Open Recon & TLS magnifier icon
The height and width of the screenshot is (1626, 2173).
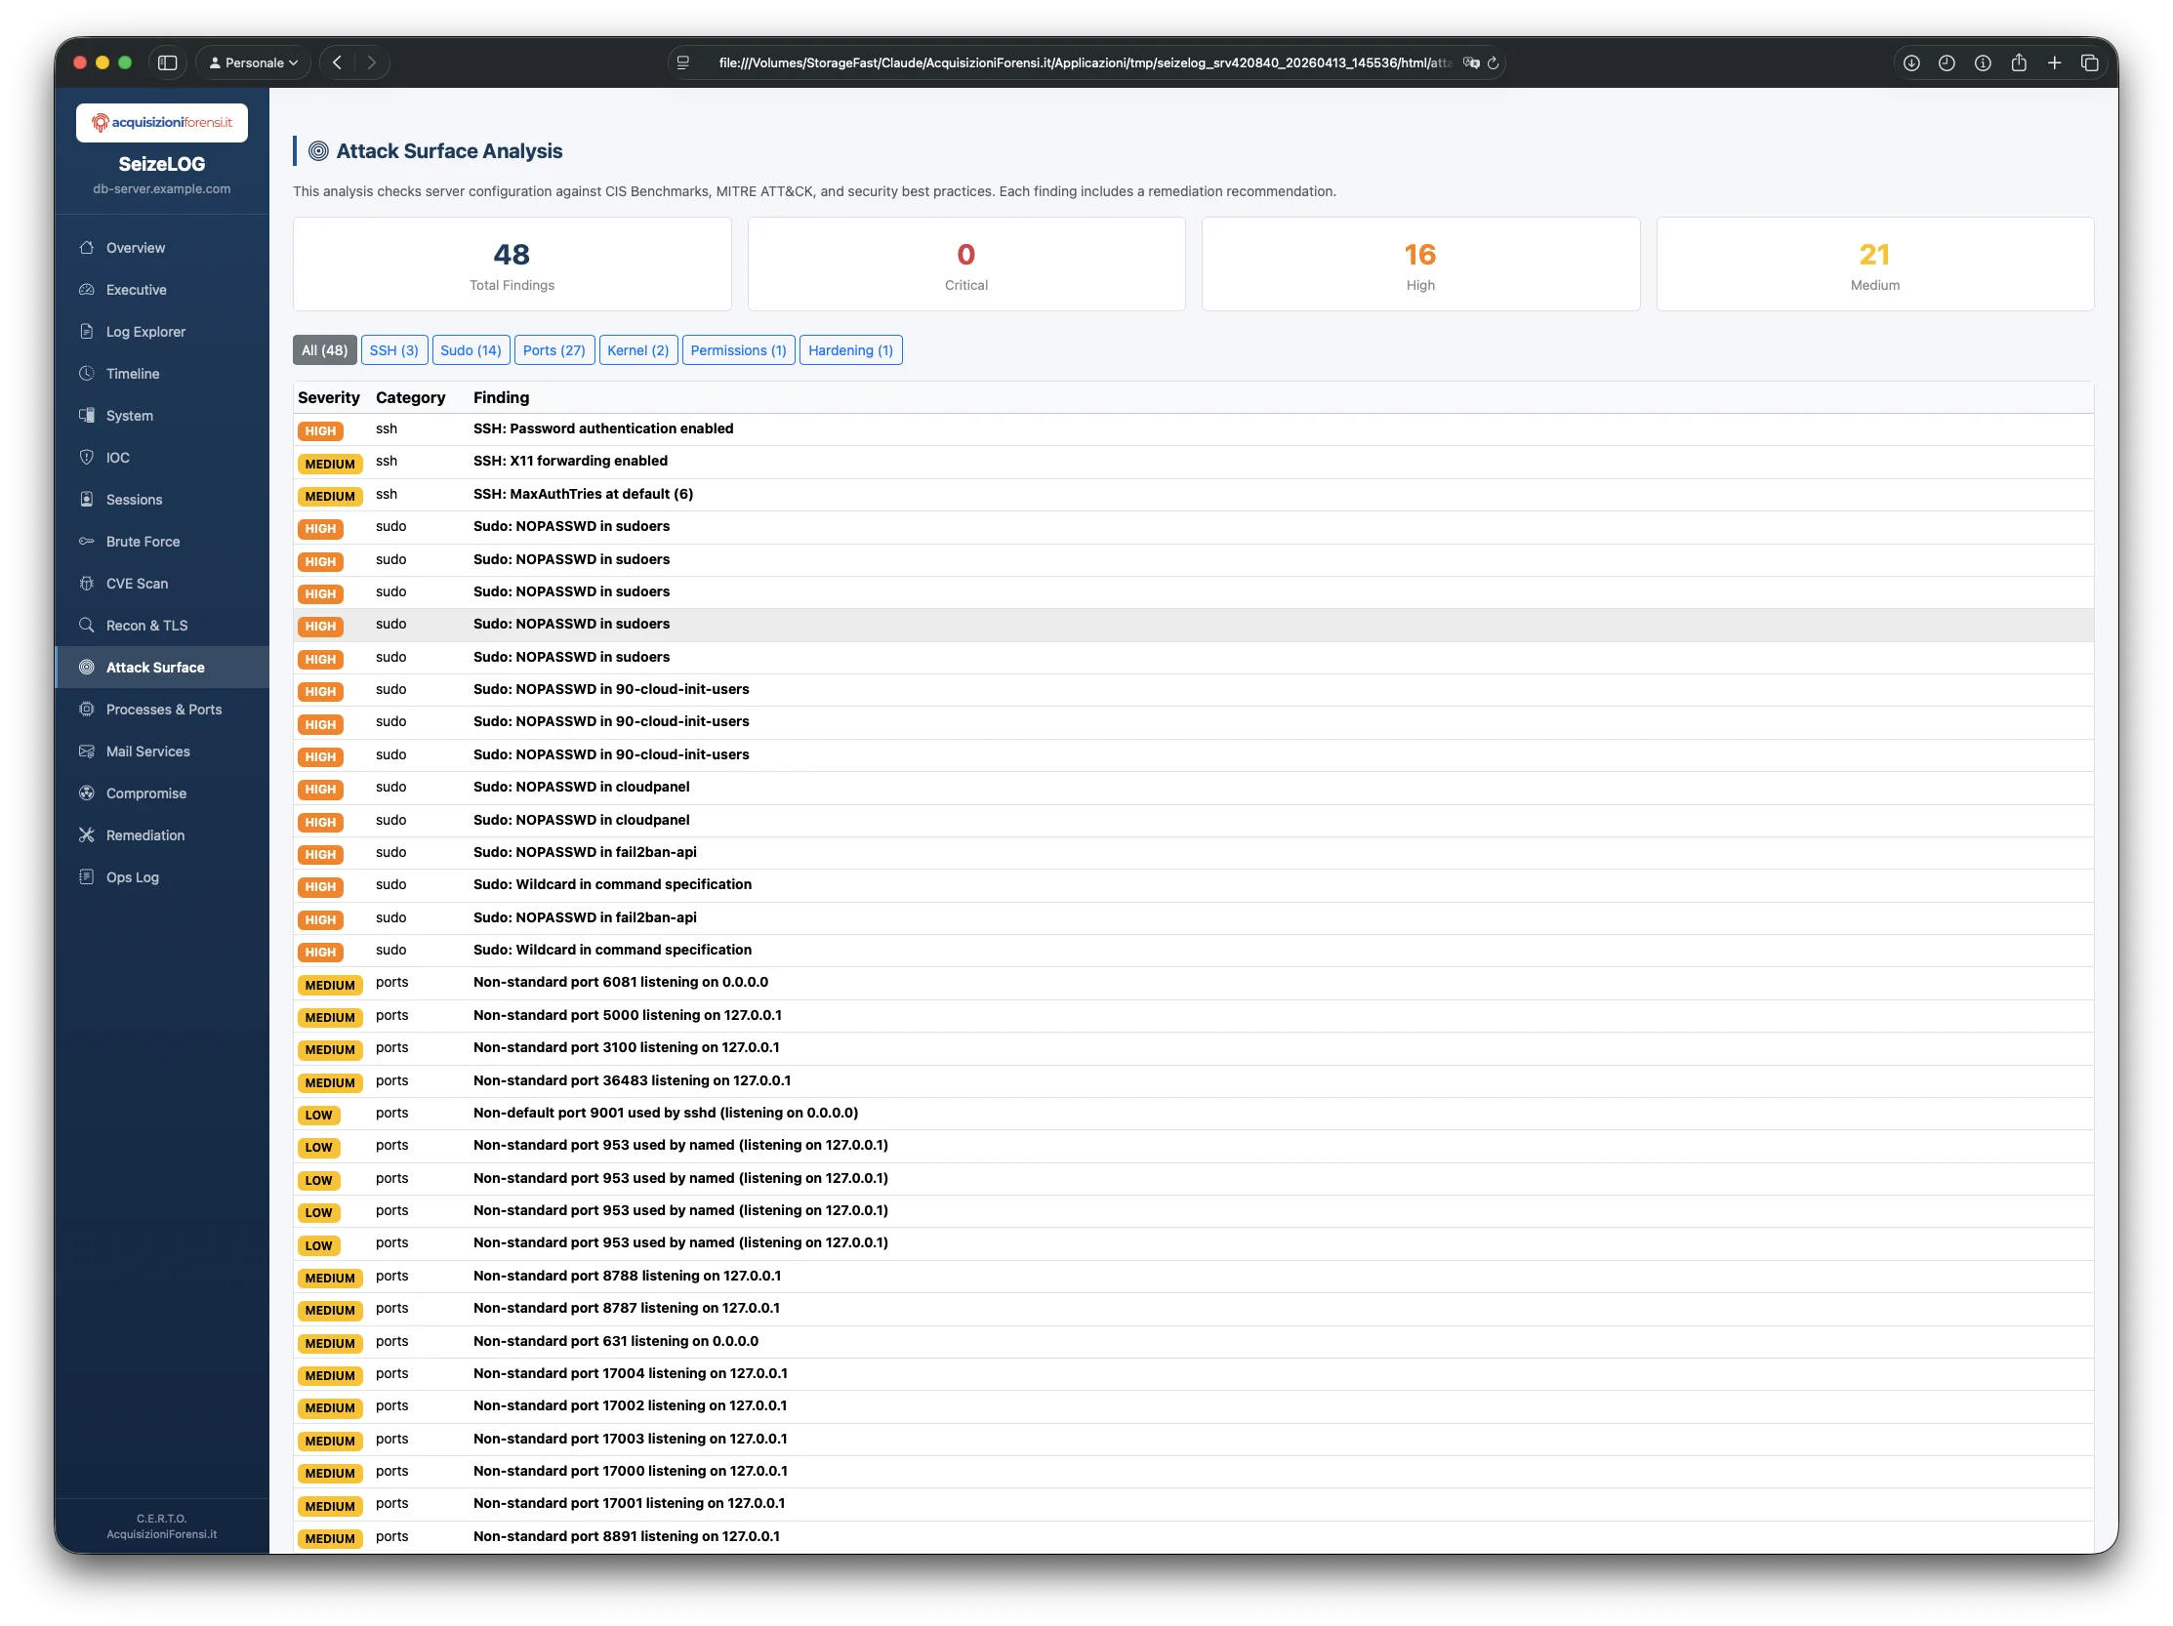click(87, 626)
